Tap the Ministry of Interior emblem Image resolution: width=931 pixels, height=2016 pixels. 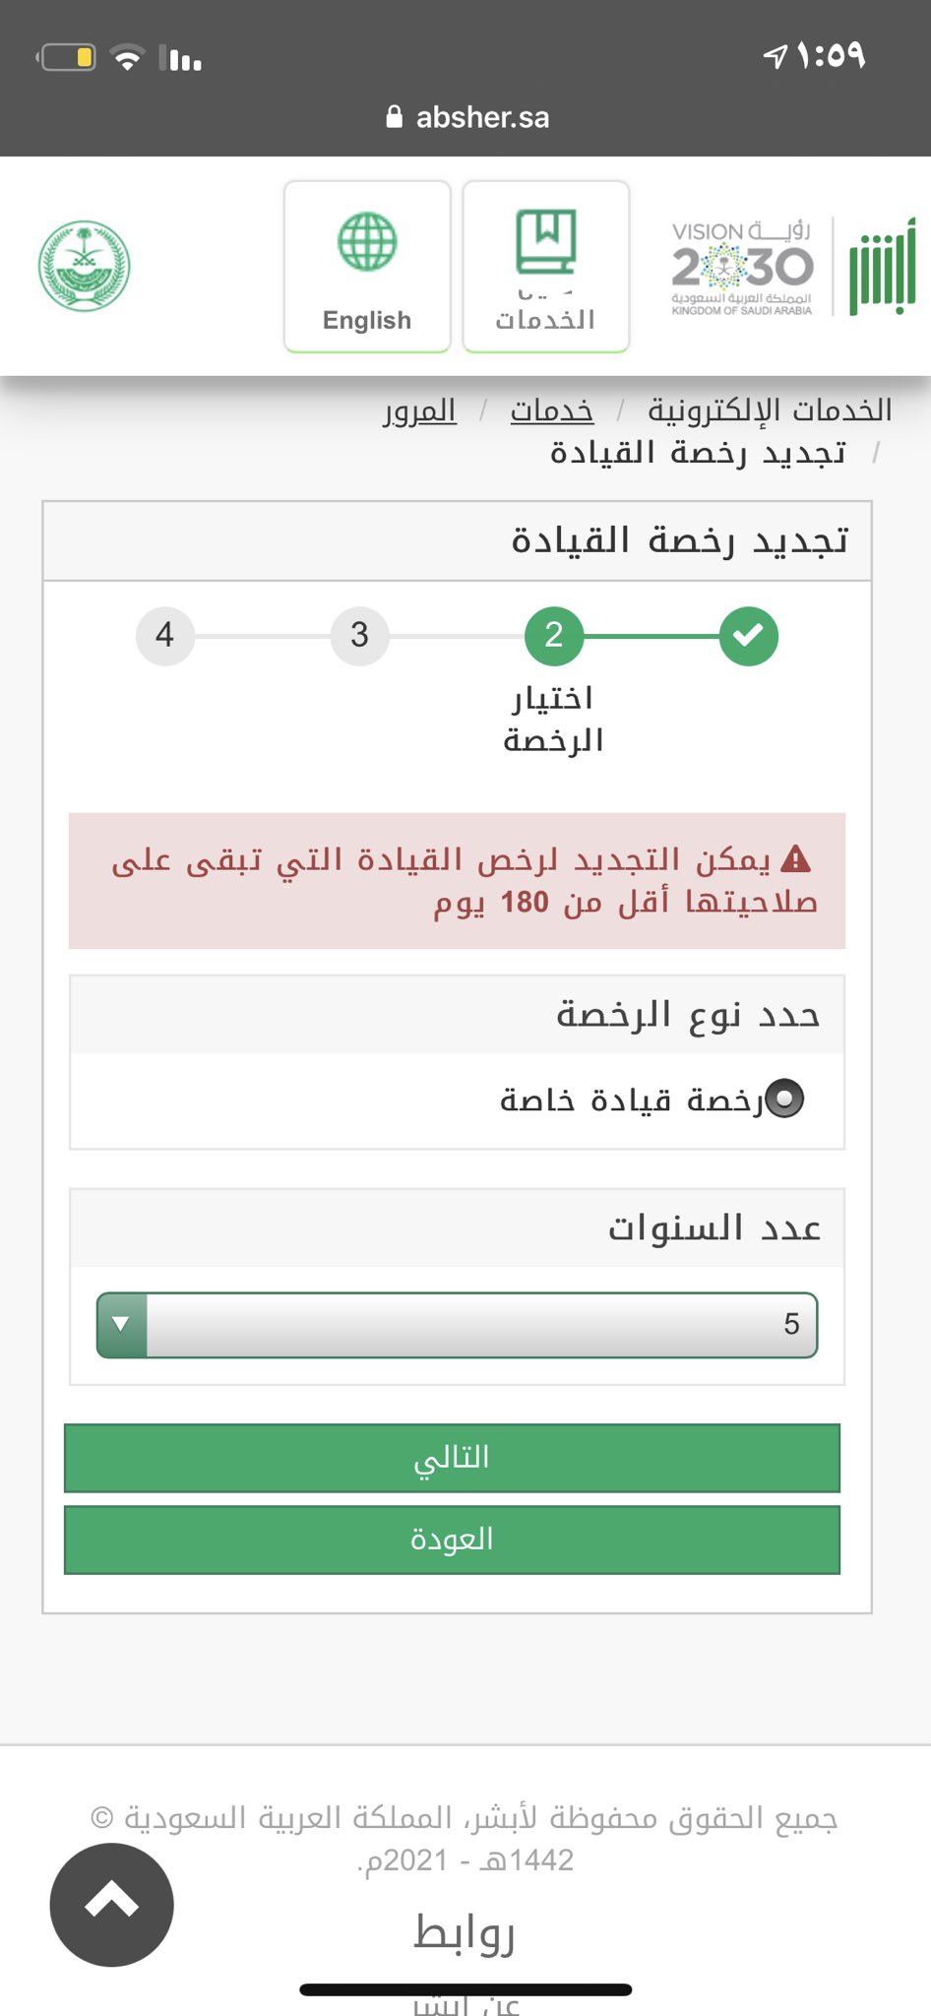pos(84,266)
